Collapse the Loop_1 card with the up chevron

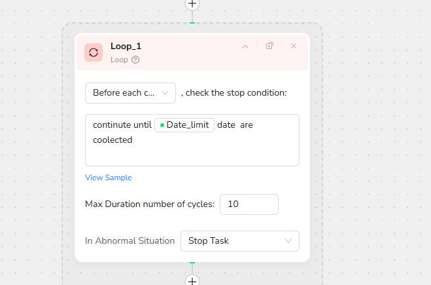(245, 47)
